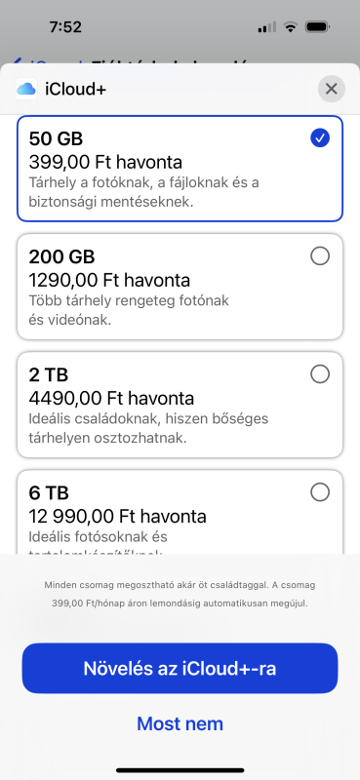Tap the back chevron behind the sheet
The height and width of the screenshot is (780, 360).
pos(18,62)
